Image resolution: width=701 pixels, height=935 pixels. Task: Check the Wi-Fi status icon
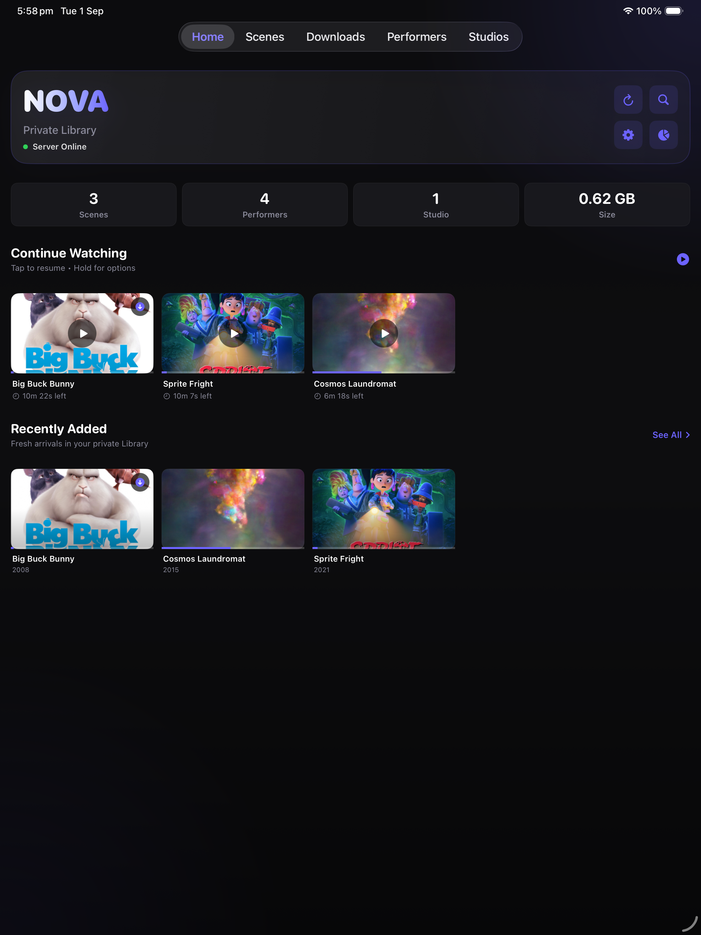tap(628, 11)
